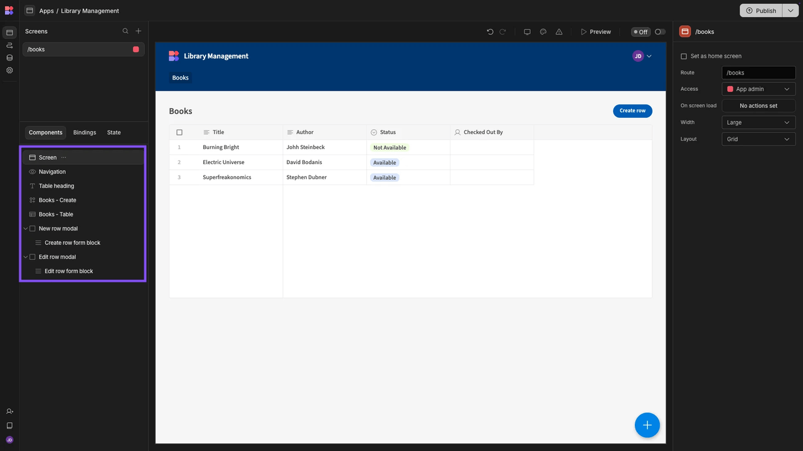Open the theme palette icon

tap(543, 32)
